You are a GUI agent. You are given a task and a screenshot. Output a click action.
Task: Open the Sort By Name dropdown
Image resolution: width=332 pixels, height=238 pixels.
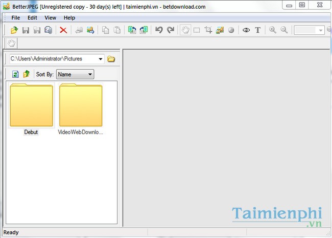(75, 74)
